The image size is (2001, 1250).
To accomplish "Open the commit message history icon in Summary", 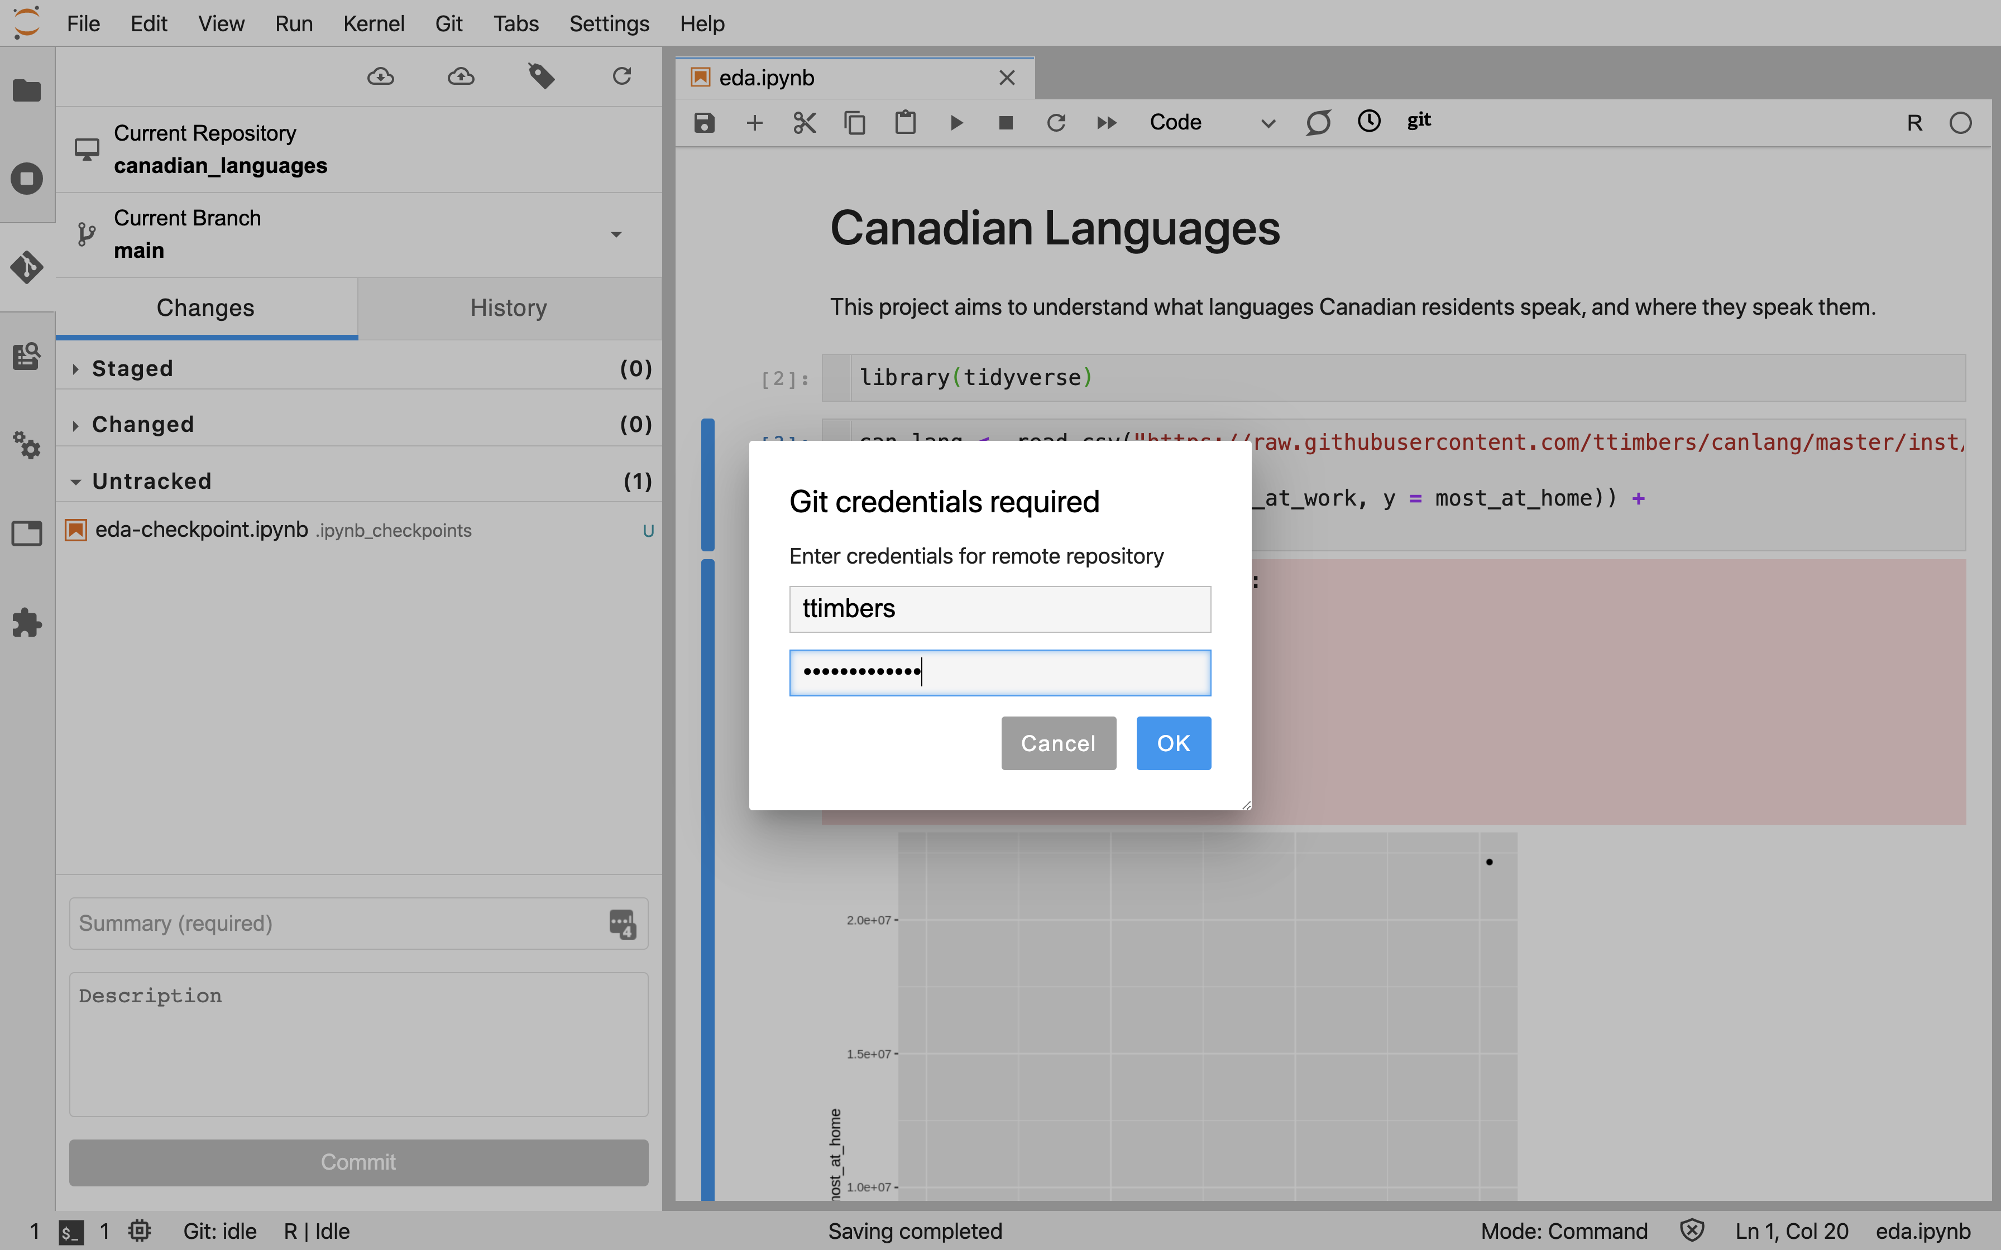I will (622, 924).
